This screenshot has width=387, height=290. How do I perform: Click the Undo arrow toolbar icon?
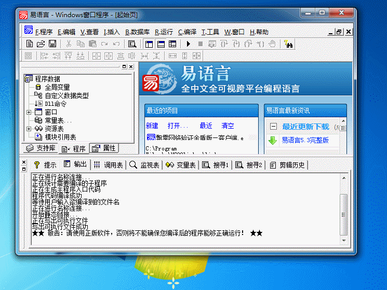tap(116, 44)
